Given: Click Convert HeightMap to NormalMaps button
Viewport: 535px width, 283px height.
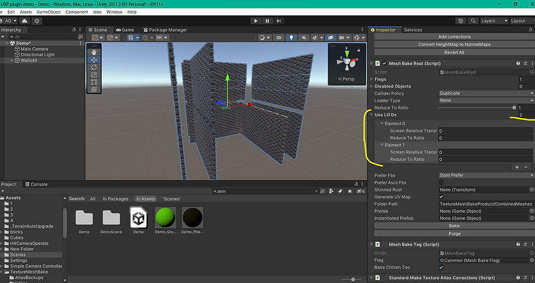Looking at the screenshot, I should pyautogui.click(x=454, y=44).
